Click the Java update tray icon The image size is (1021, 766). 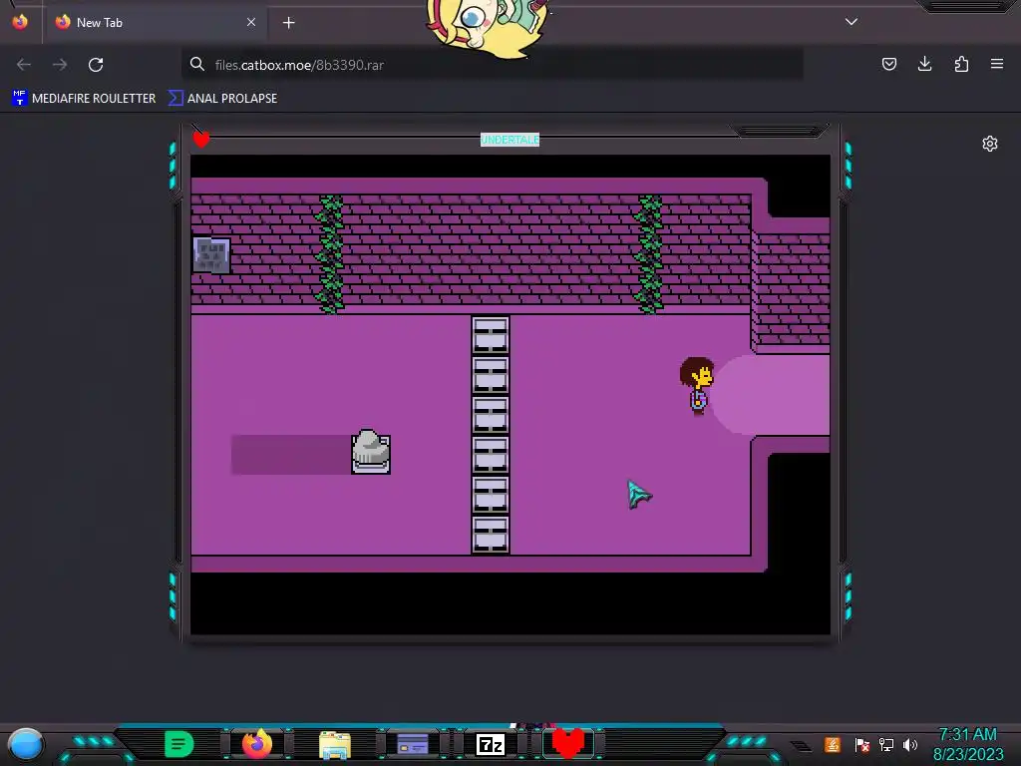(833, 744)
